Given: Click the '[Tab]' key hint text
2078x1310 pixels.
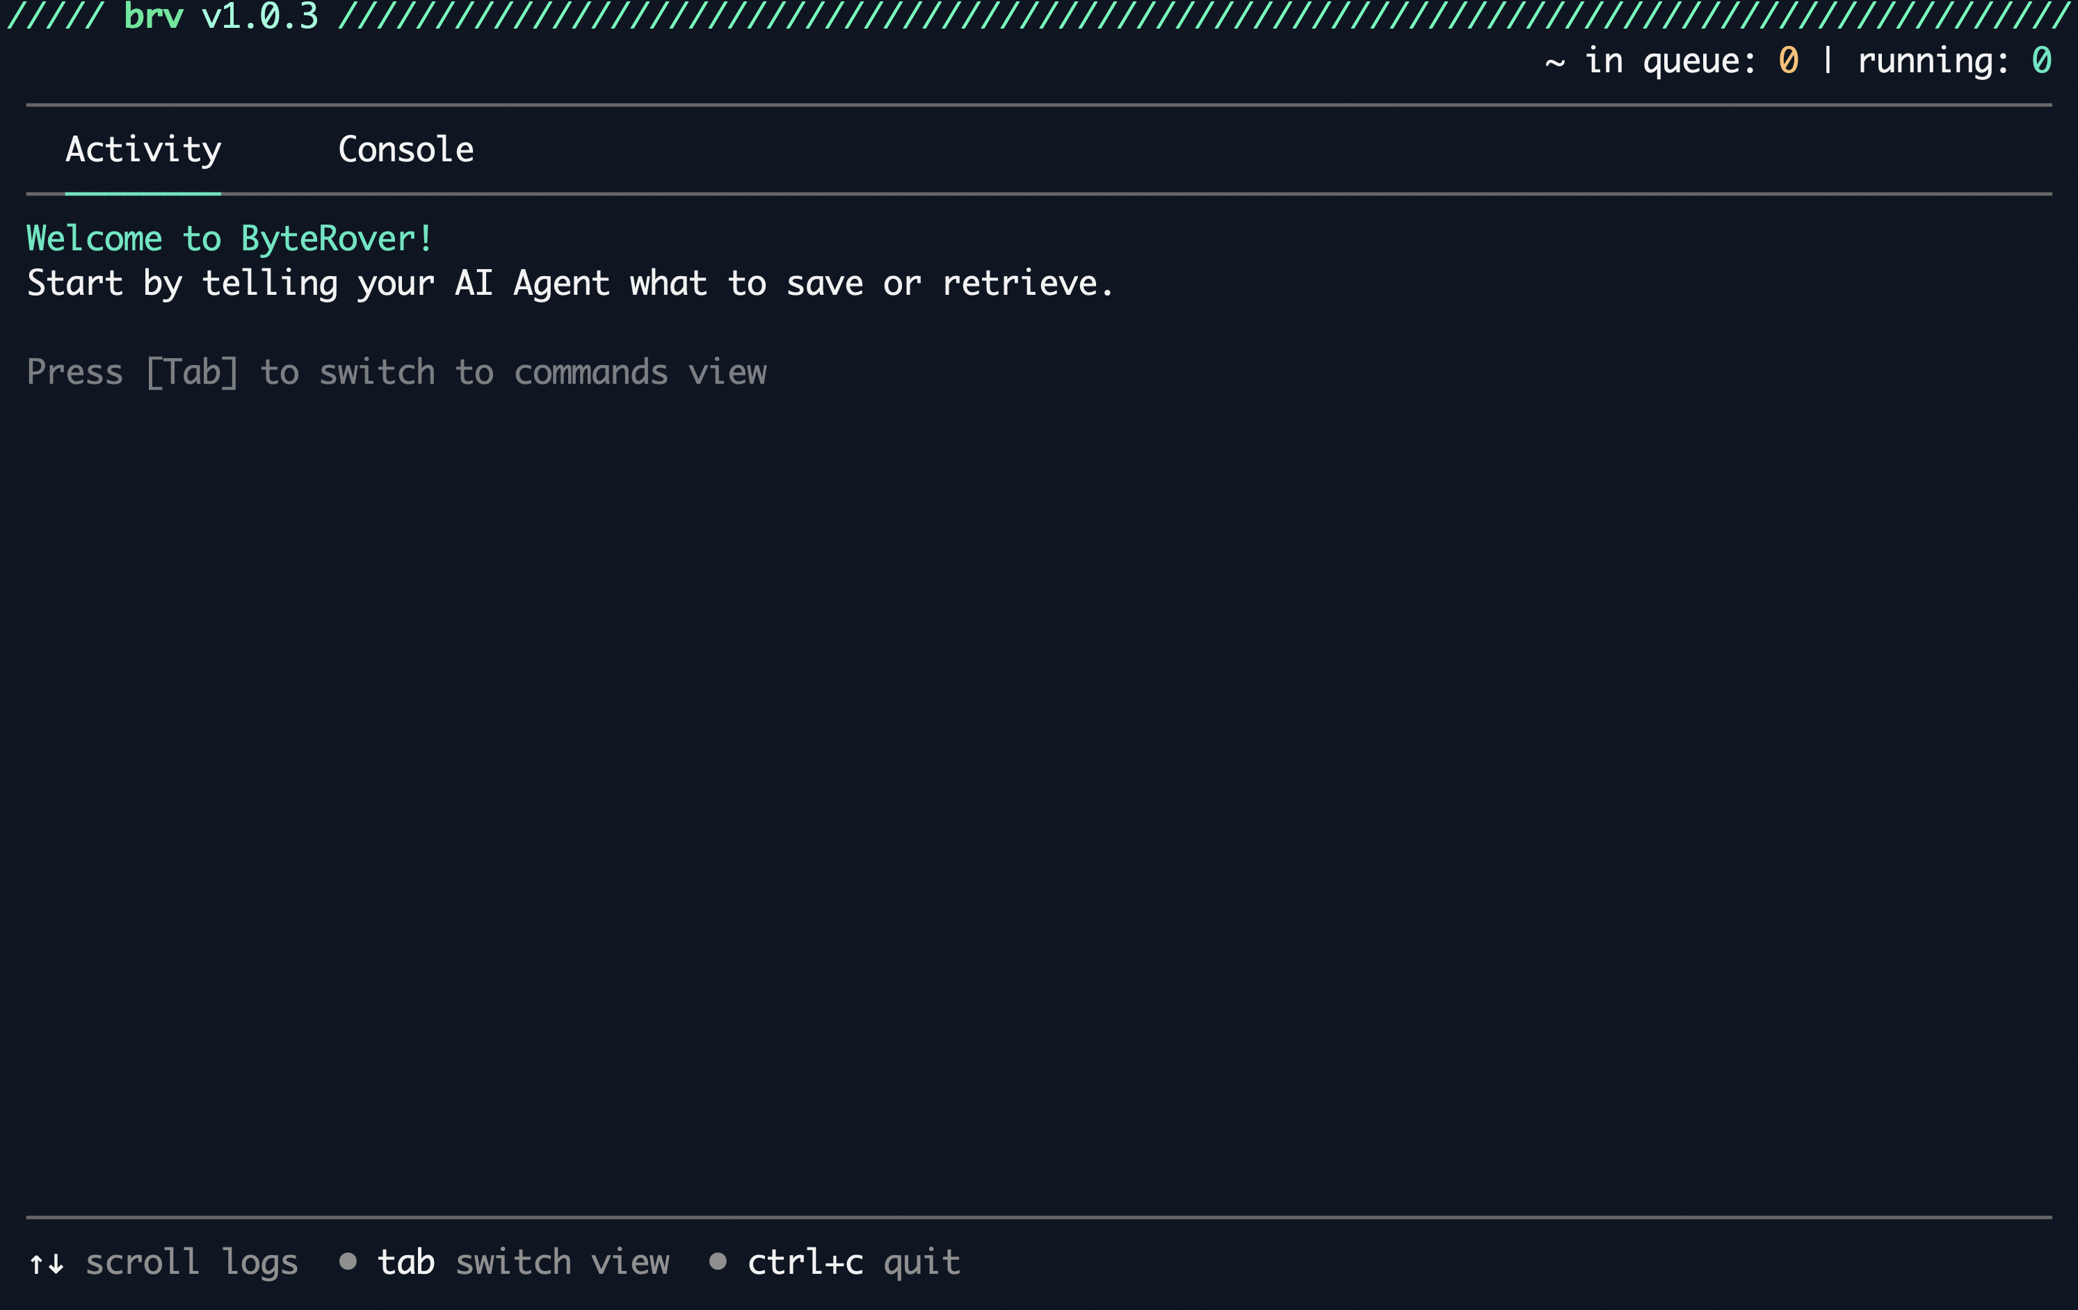Looking at the screenshot, I should [191, 372].
